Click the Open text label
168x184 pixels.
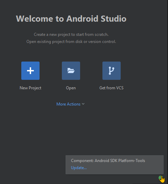coord(71,88)
